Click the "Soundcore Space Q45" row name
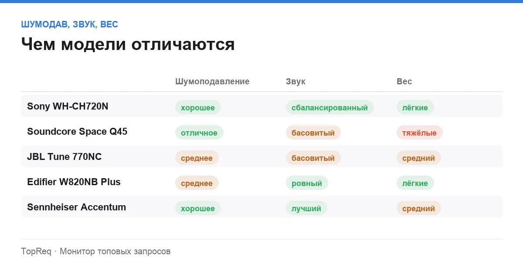The image size is (523, 266). pyautogui.click(x=77, y=131)
